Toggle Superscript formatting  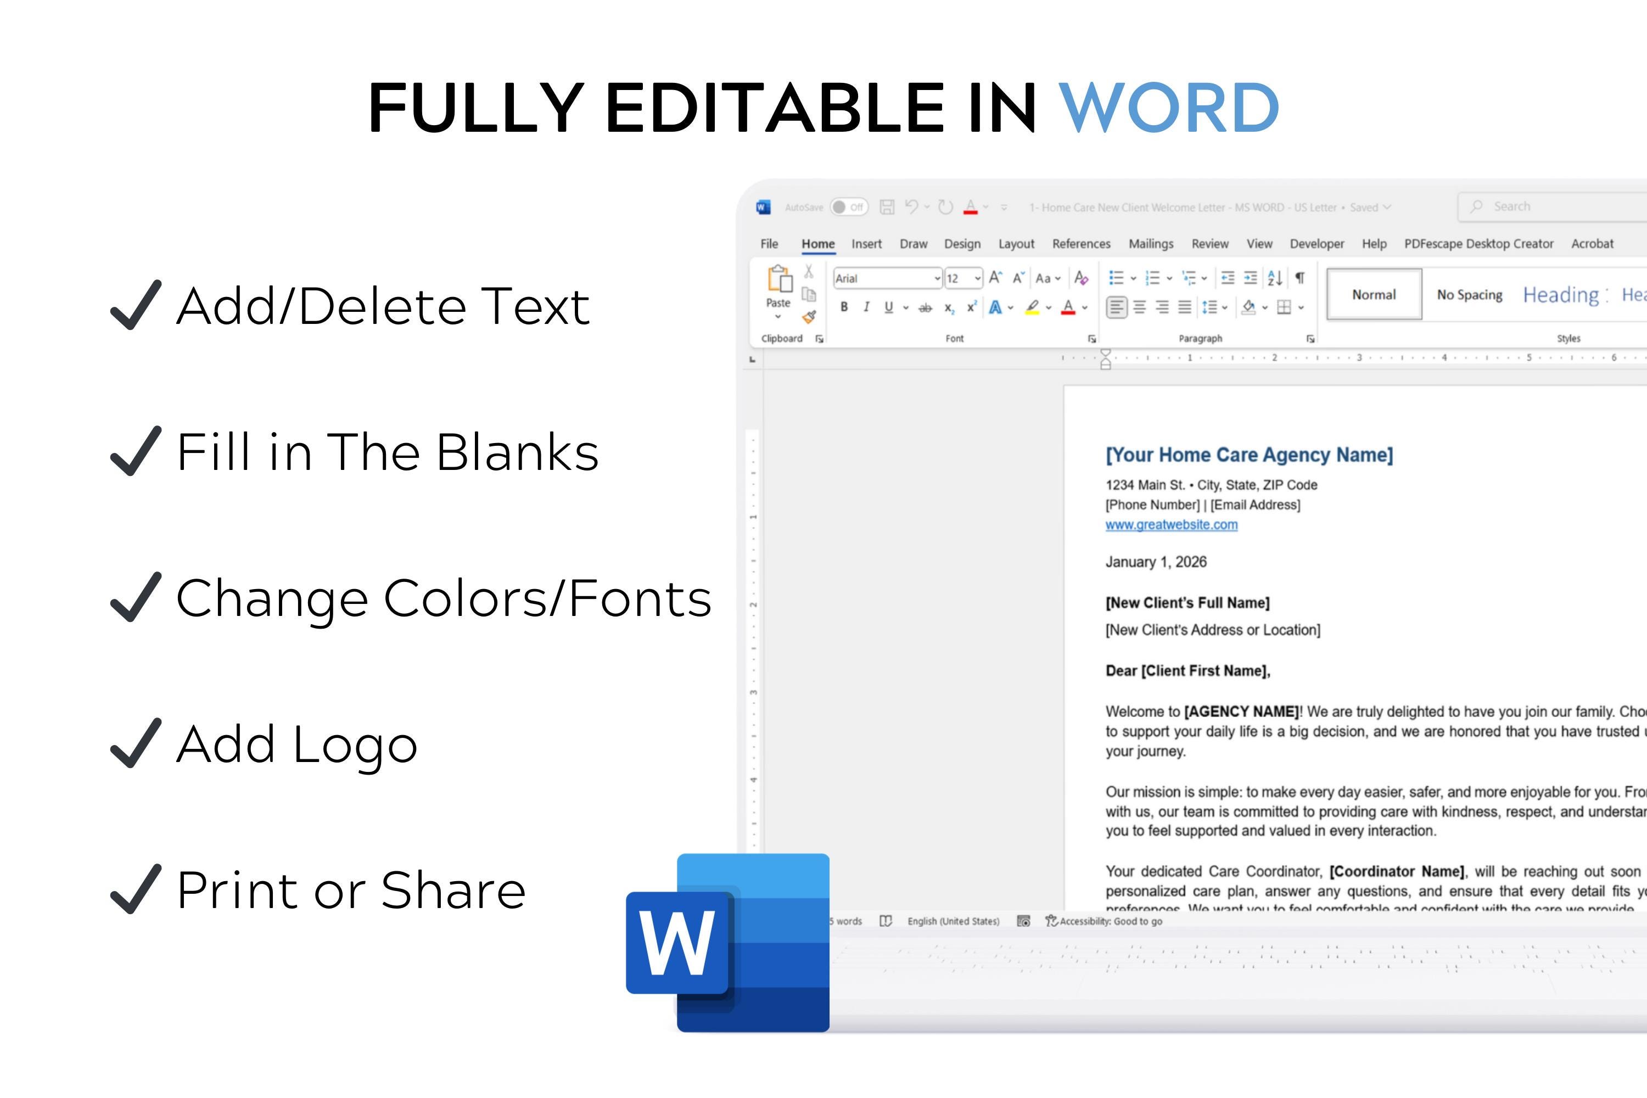[x=971, y=307]
